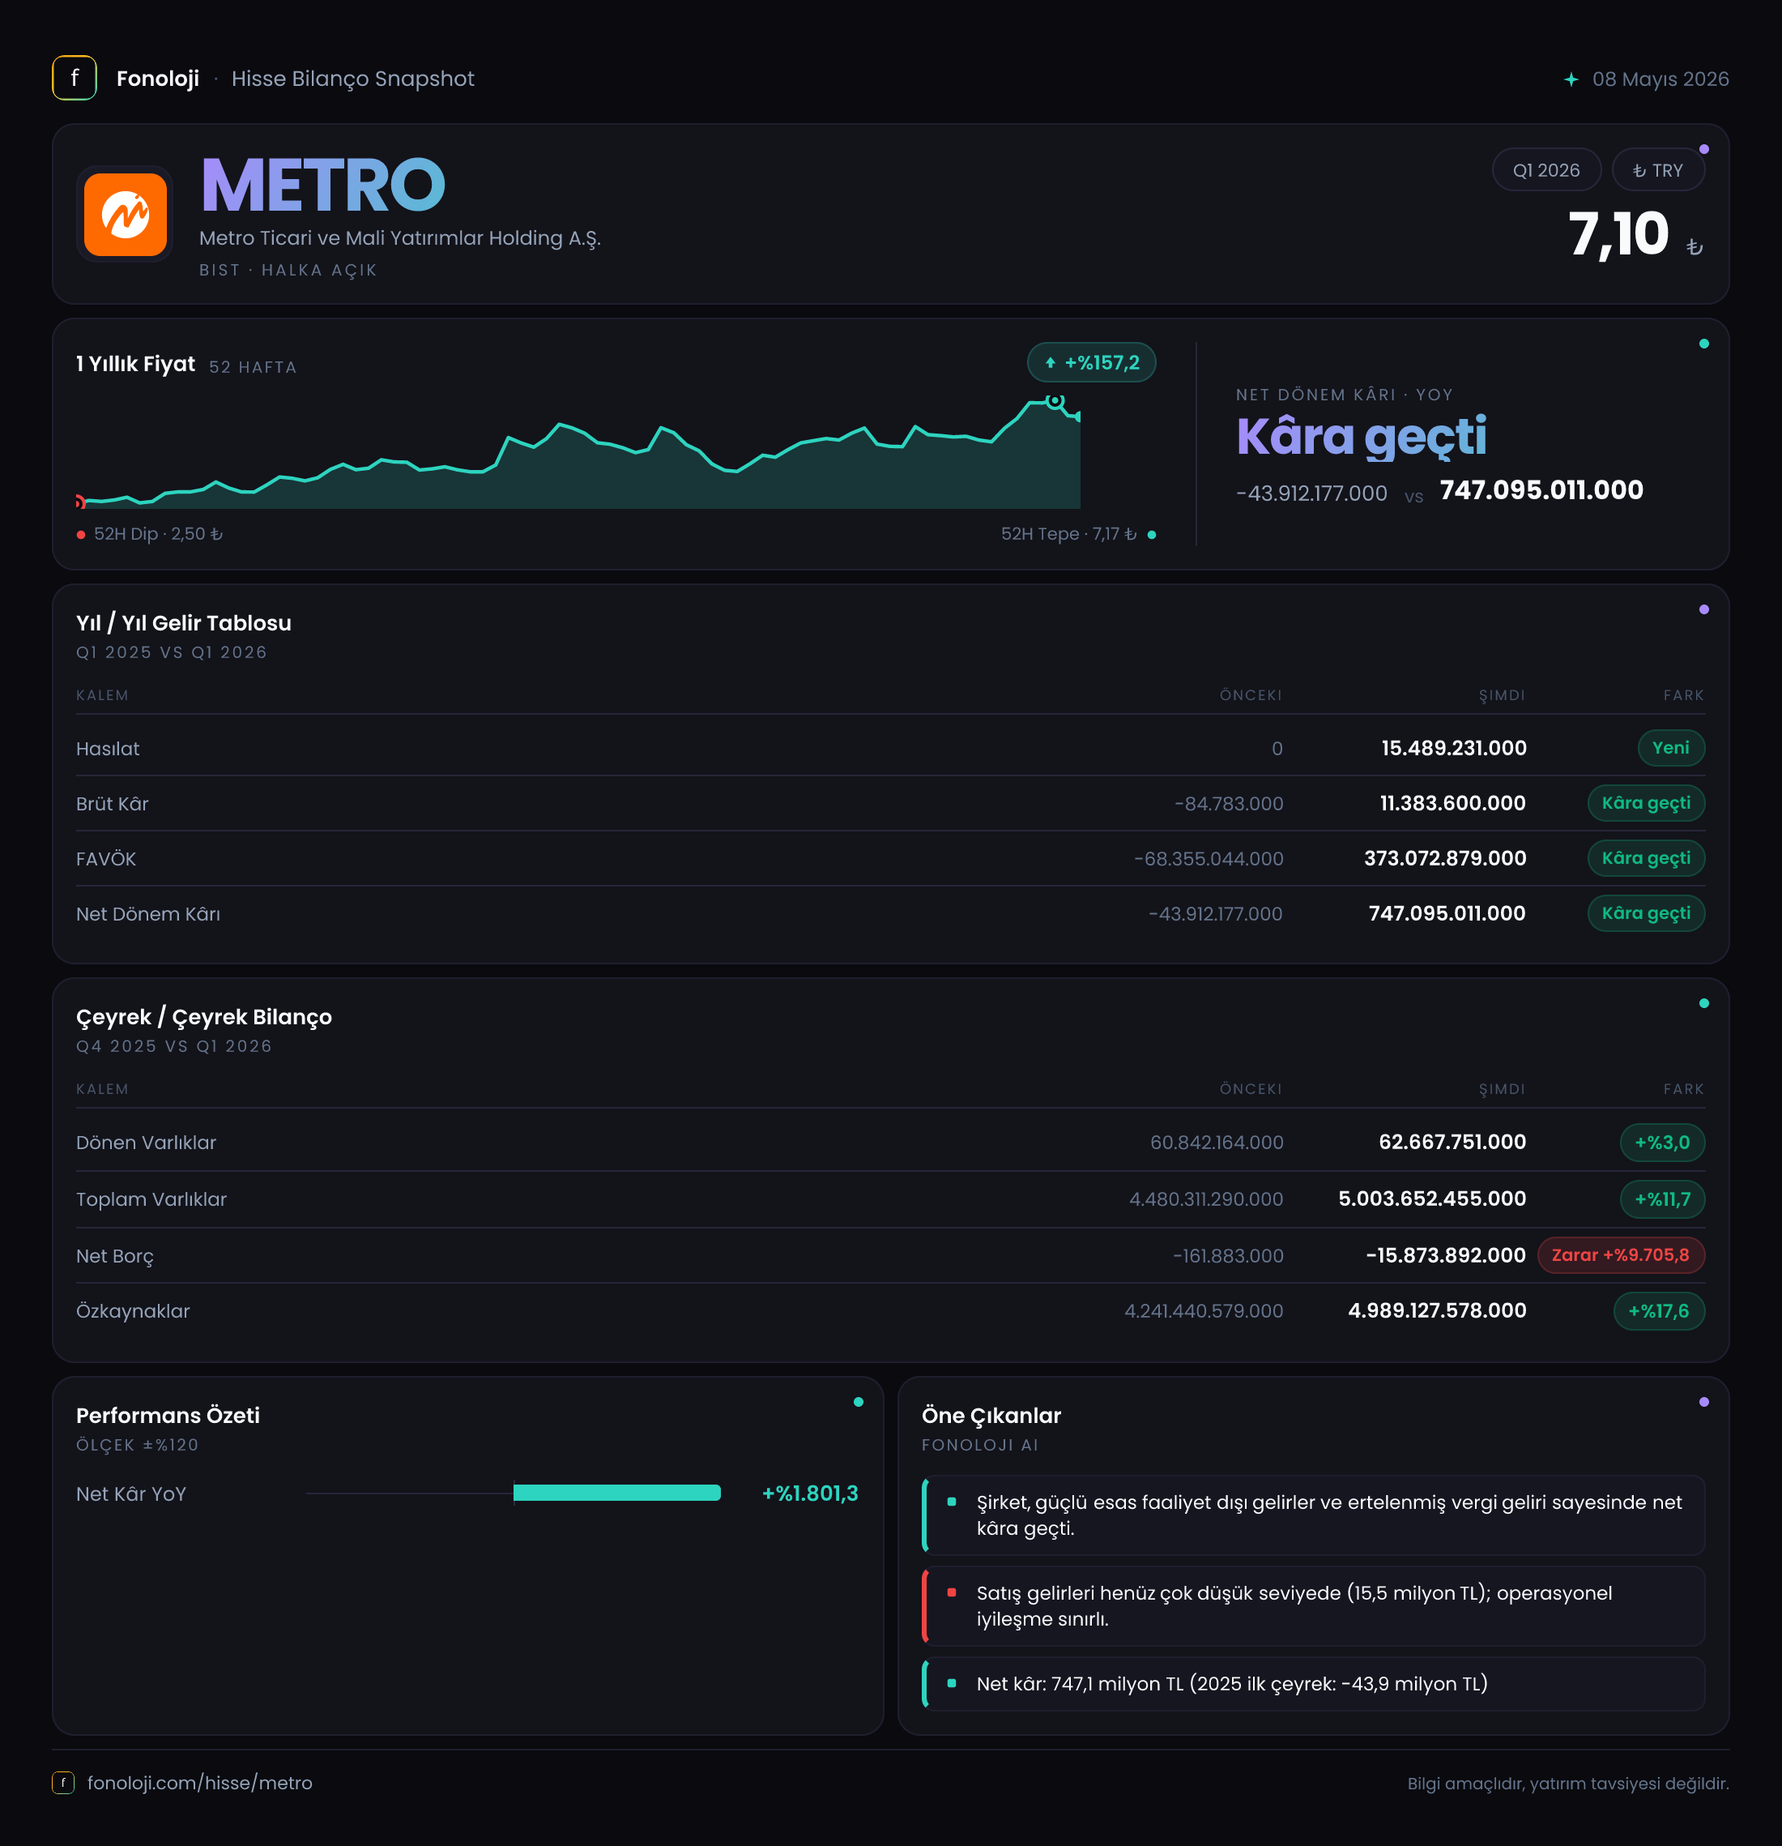
Task: Click the Dönen Varlıklar row label
Action: (x=146, y=1143)
